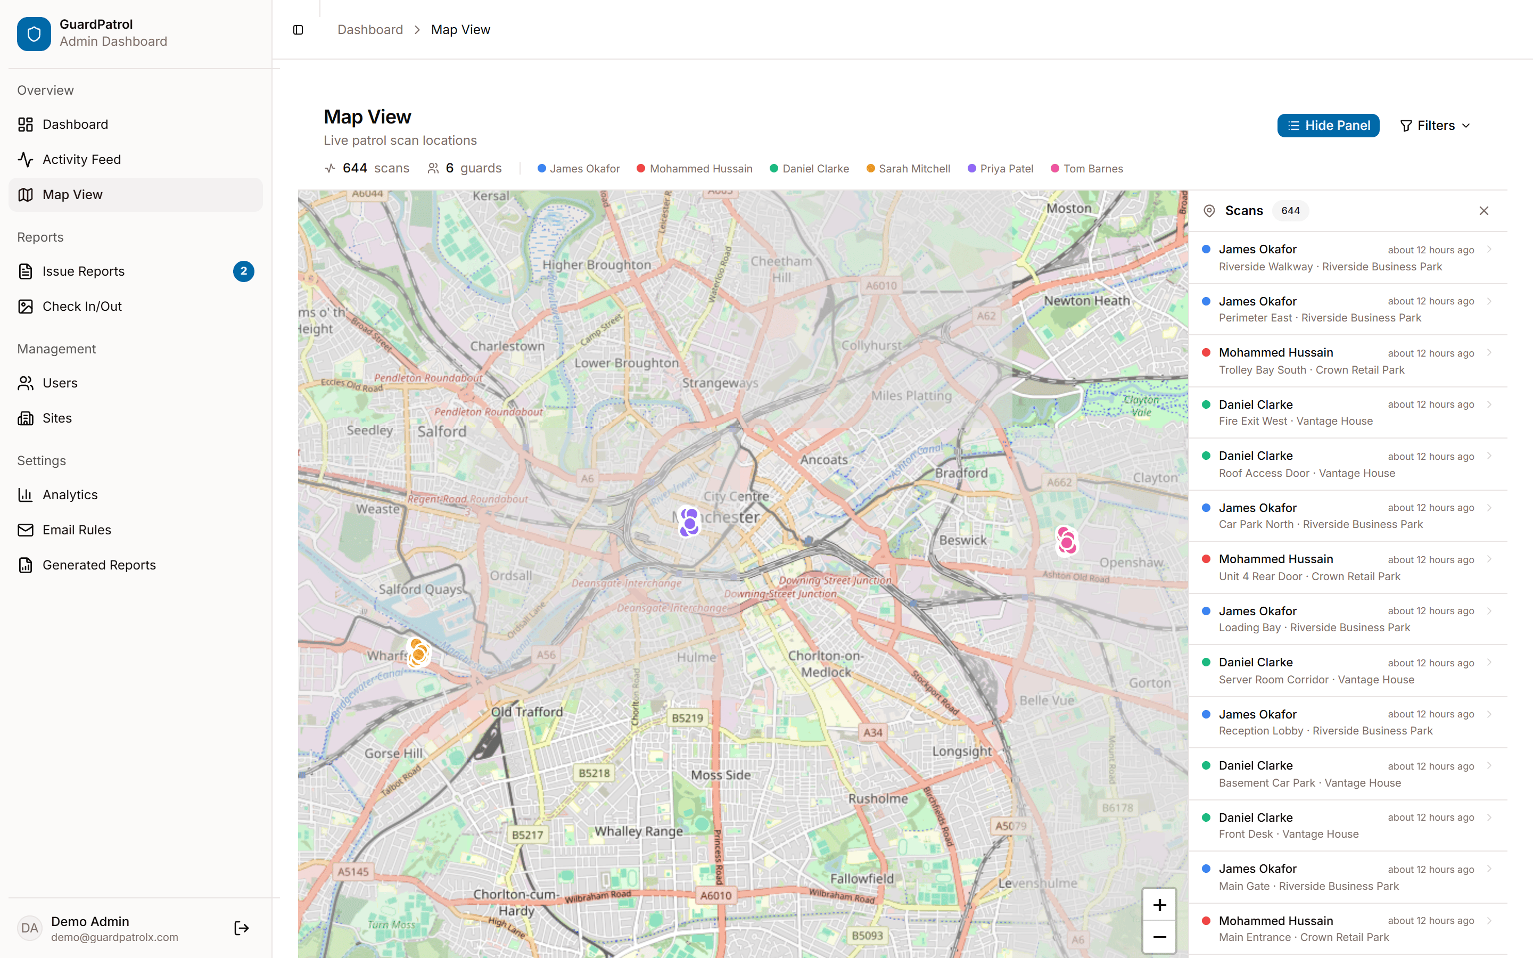Click the guards people icon
Image resolution: width=1533 pixels, height=958 pixels.
point(433,168)
